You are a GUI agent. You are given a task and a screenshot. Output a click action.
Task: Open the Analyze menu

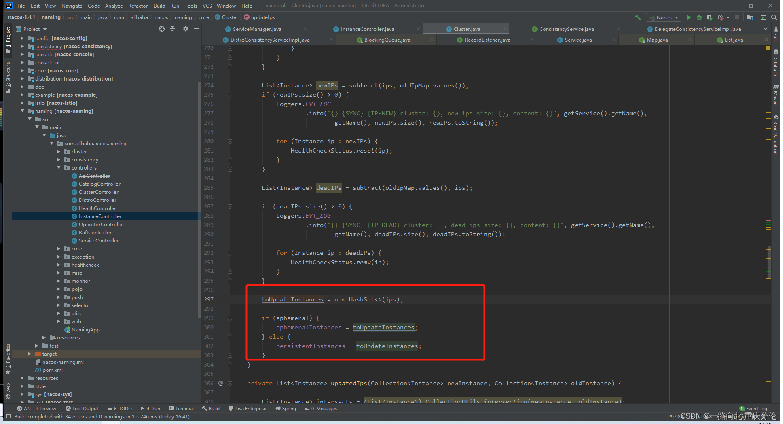coord(114,6)
